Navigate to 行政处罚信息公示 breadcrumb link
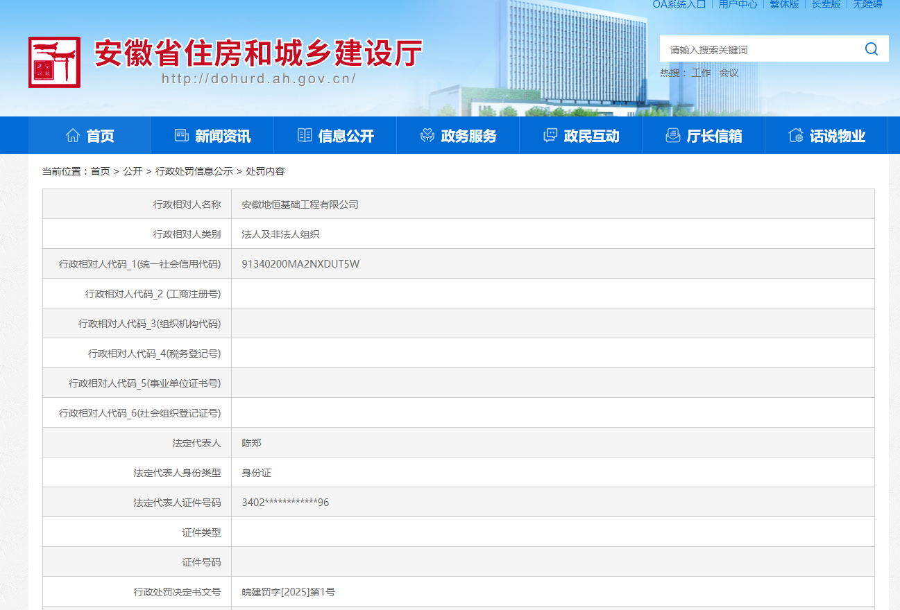 click(x=194, y=171)
